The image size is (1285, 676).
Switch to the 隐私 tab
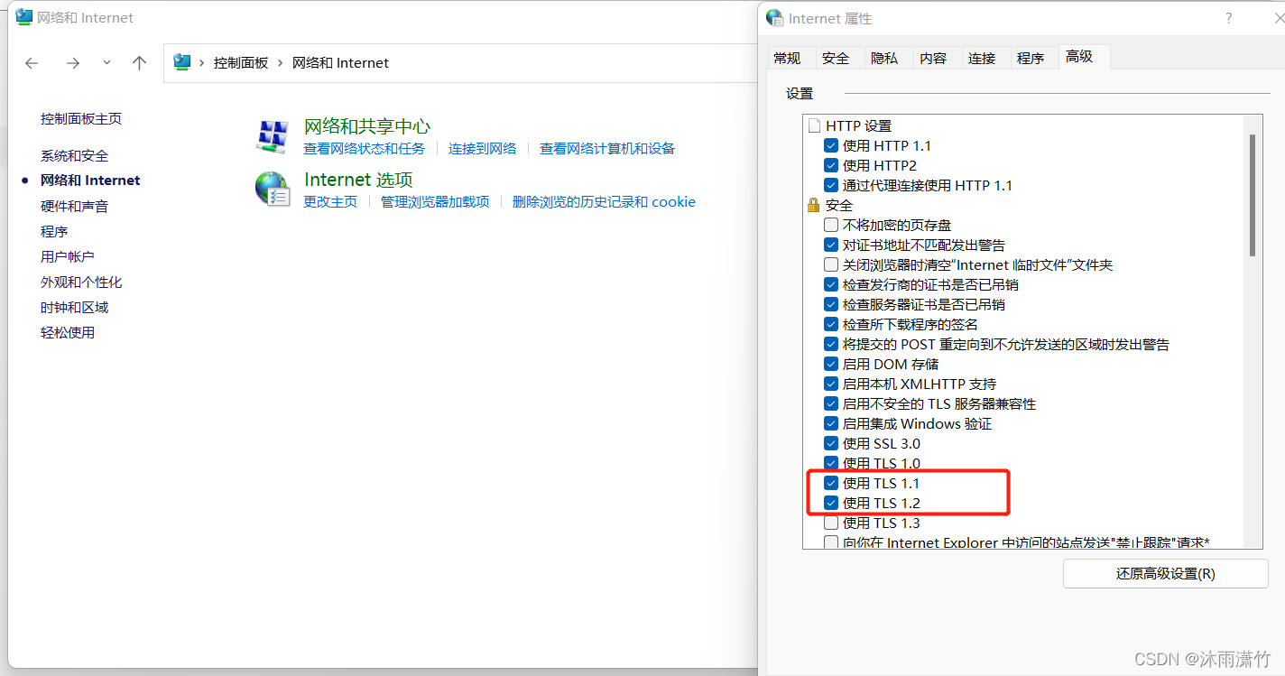tap(884, 58)
